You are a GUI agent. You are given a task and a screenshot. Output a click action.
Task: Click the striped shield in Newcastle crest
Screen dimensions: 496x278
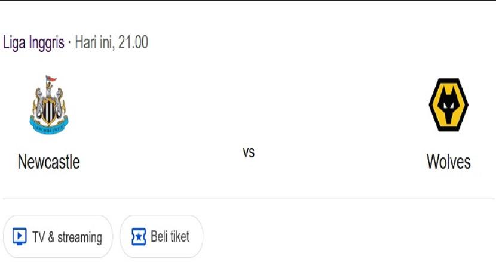49,112
